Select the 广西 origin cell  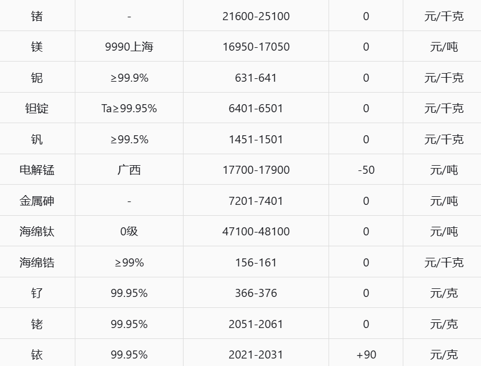coord(129,170)
